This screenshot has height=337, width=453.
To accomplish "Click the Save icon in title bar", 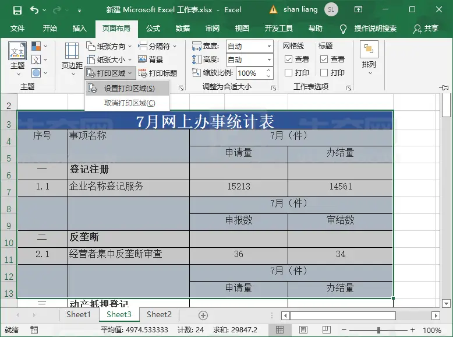I will (17, 10).
